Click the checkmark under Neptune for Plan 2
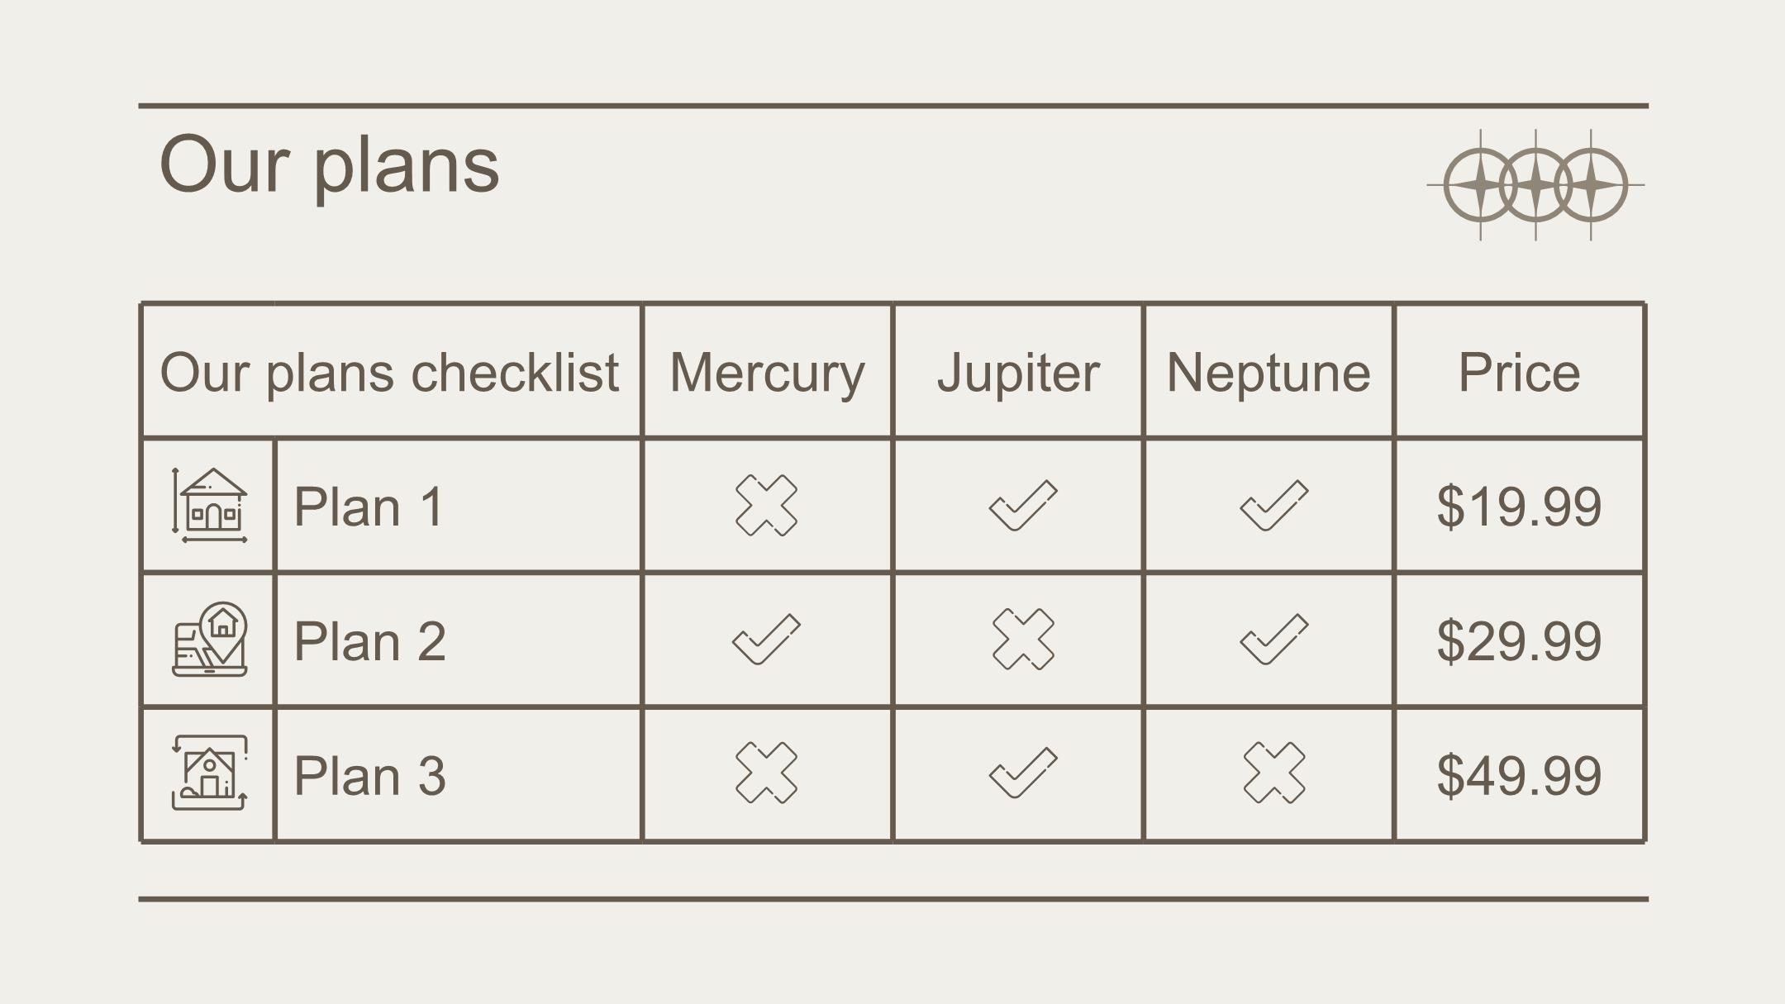The width and height of the screenshot is (1785, 1004). (1274, 639)
